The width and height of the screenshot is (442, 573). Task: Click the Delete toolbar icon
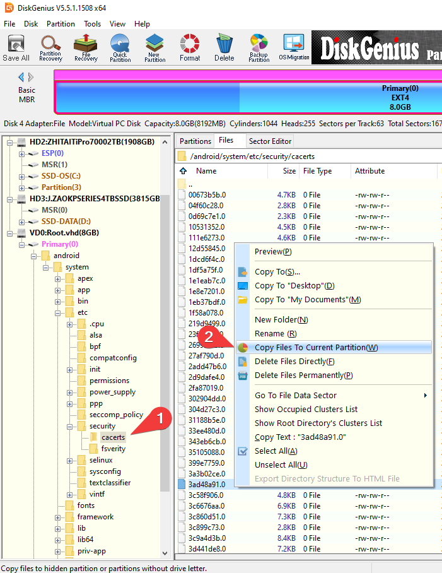coord(224,47)
